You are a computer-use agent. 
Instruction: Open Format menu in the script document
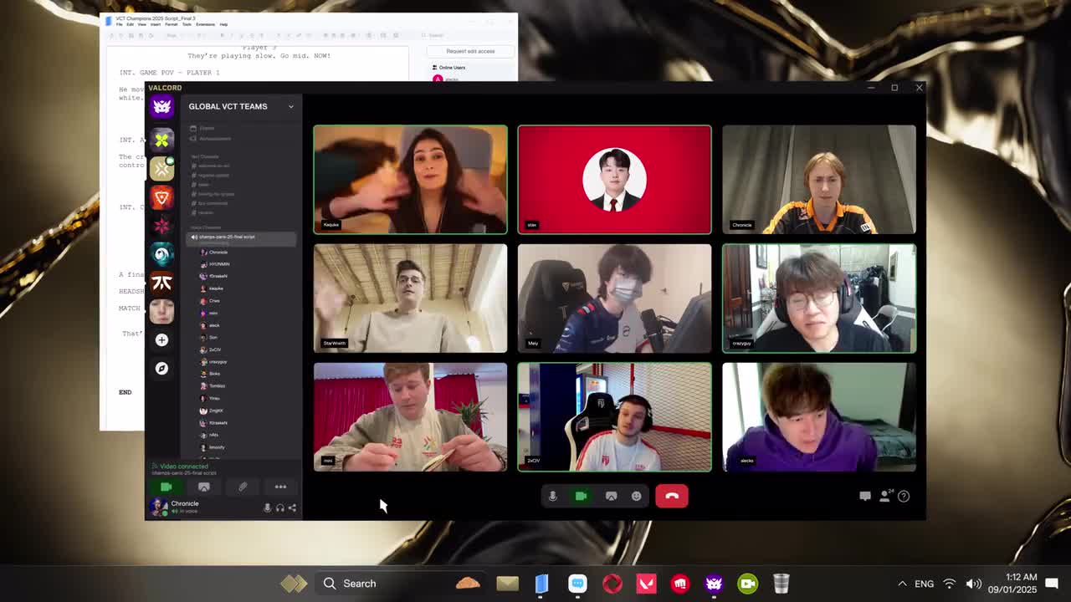[172, 24]
